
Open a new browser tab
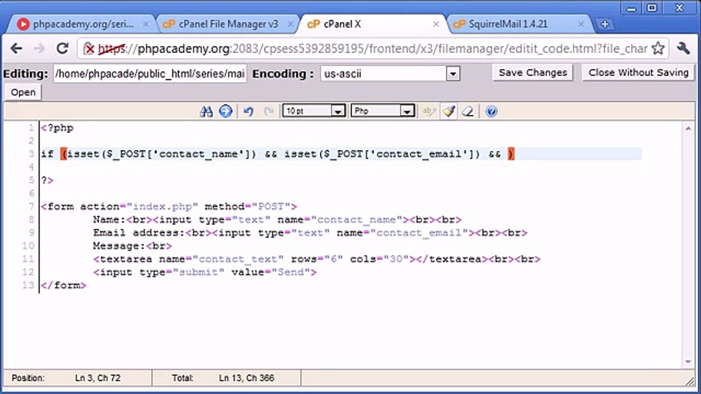coord(605,24)
